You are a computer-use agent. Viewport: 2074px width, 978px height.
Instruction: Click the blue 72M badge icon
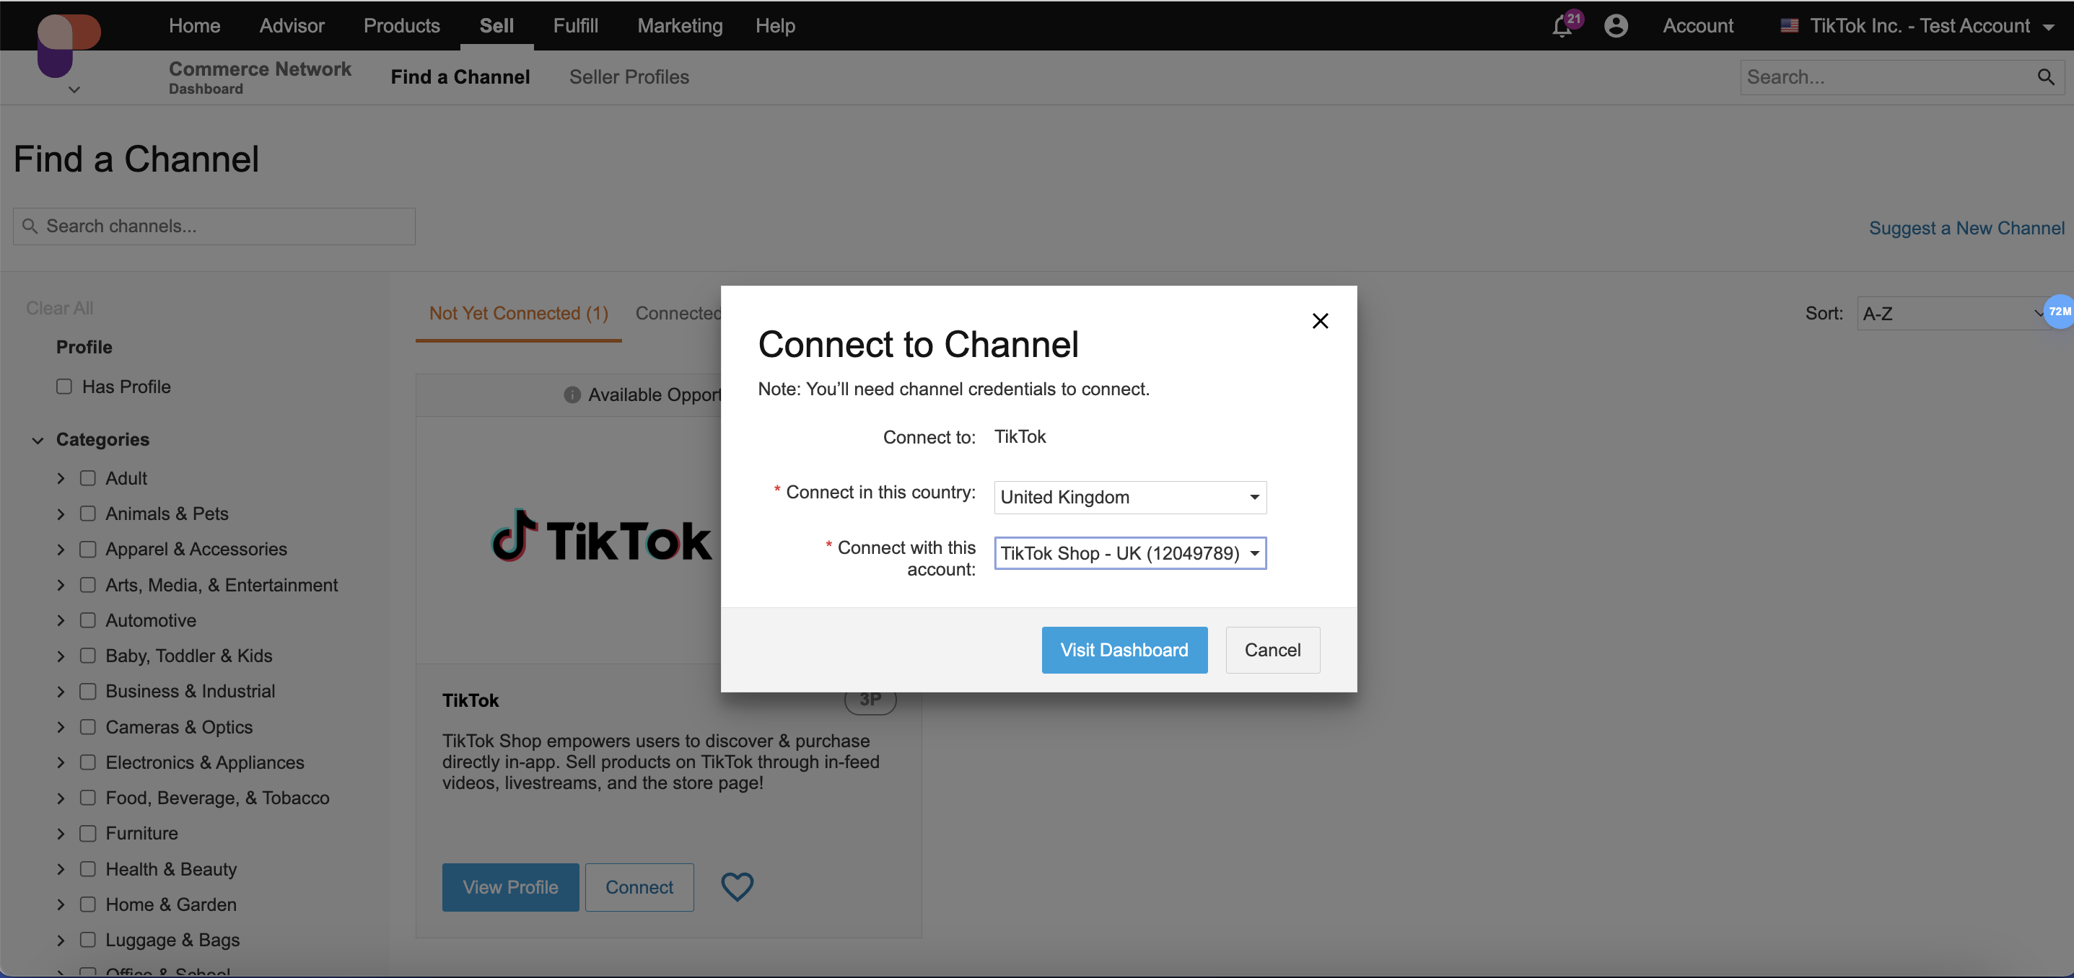tap(2059, 312)
